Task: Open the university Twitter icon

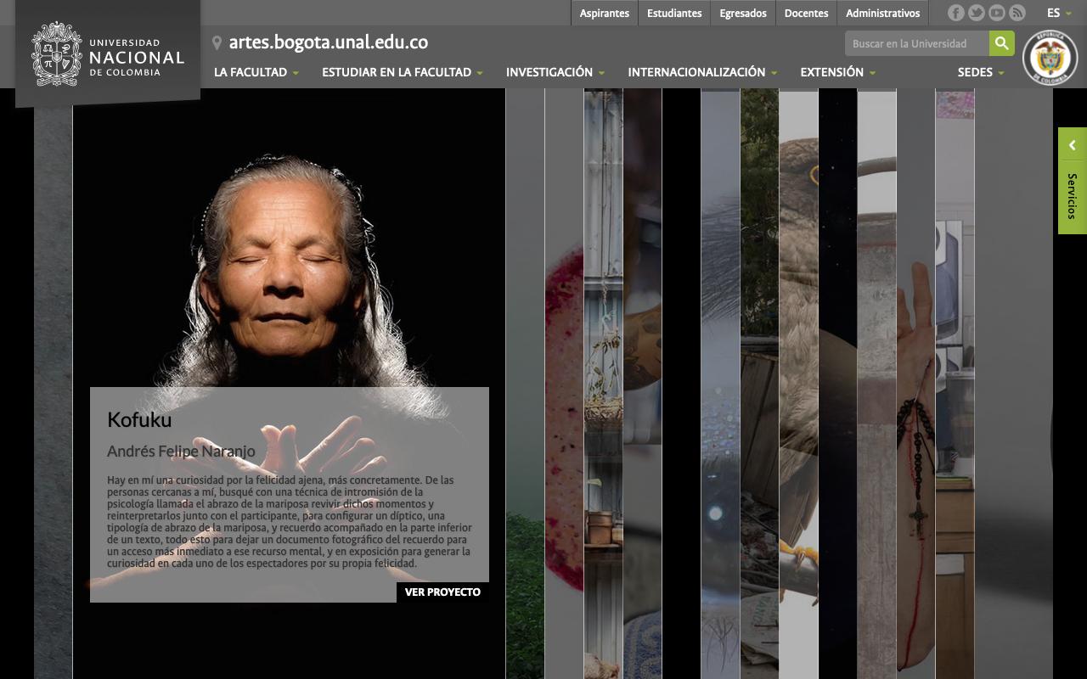Action: point(977,13)
